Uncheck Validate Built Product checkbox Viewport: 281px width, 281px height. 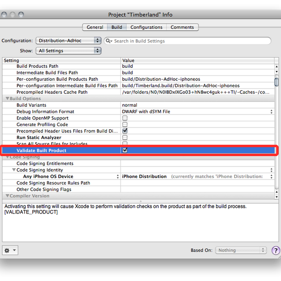click(x=125, y=150)
